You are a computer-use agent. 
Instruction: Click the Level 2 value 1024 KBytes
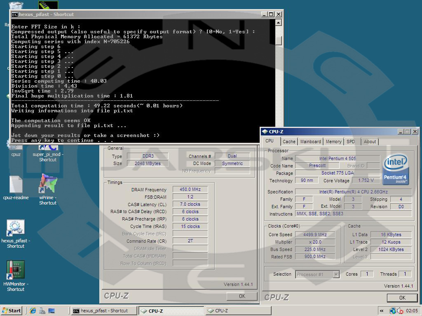(x=391, y=249)
